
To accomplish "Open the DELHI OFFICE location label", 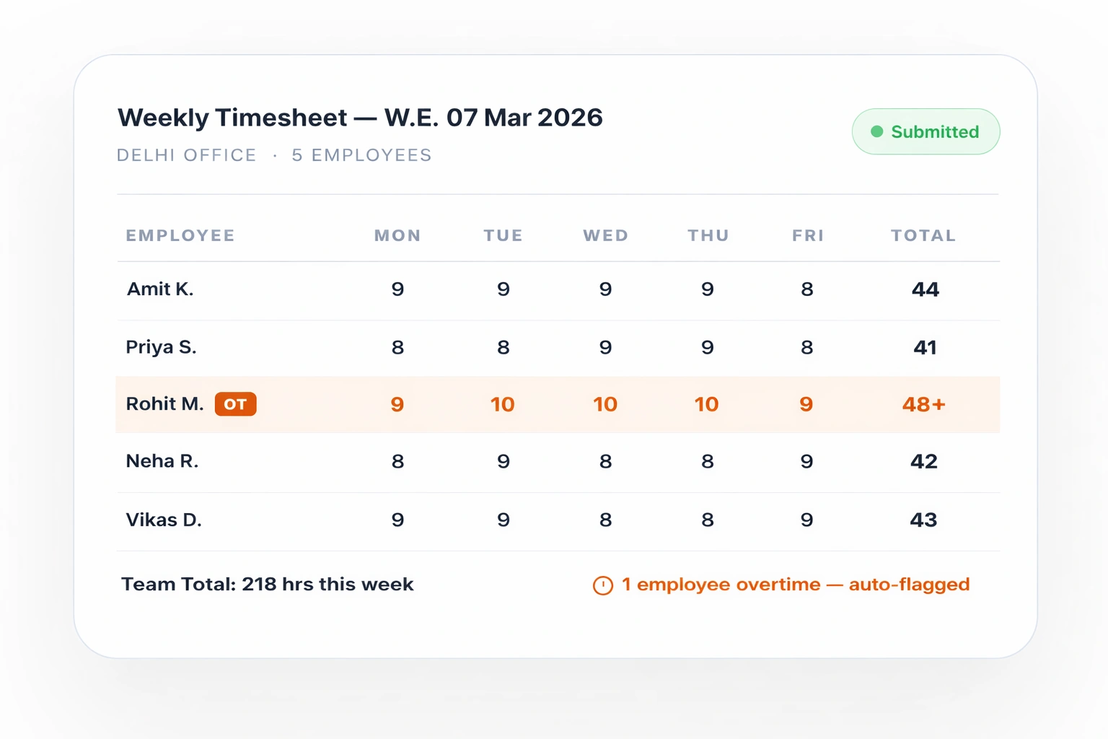I will click(x=186, y=154).
